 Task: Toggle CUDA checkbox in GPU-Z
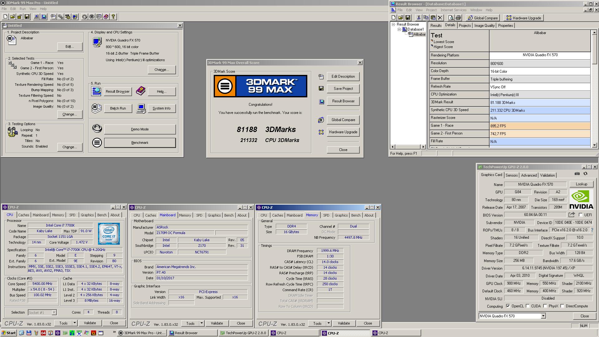pyautogui.click(x=528, y=306)
